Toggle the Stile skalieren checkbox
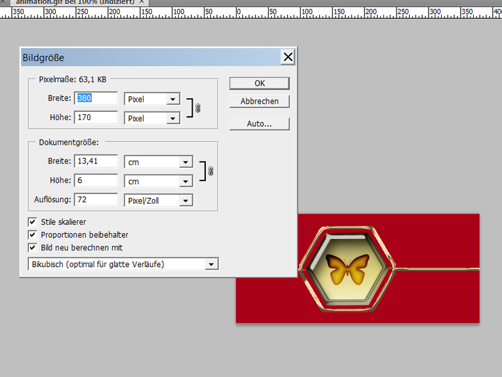Viewport: 502px width, 377px height. pyautogui.click(x=33, y=222)
